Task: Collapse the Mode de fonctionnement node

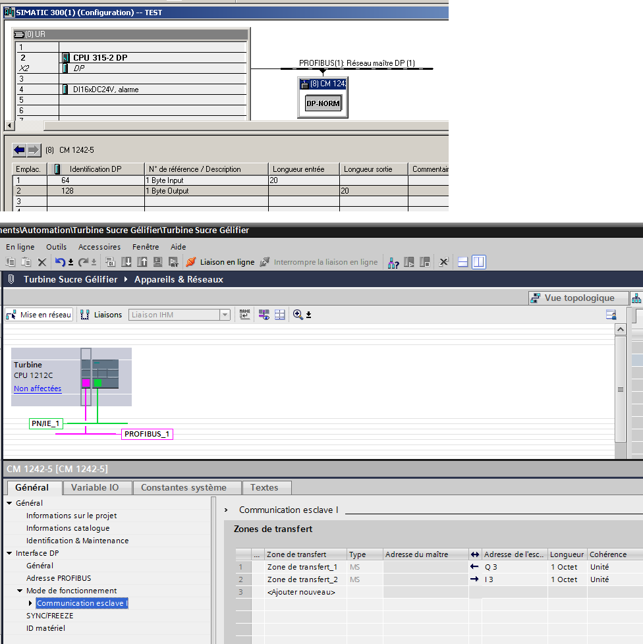Action: (x=20, y=591)
